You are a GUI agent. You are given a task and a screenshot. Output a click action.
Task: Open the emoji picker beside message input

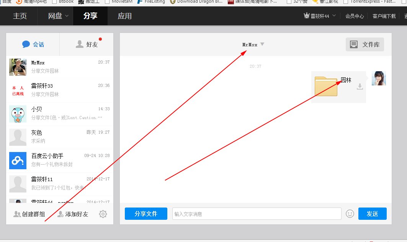(x=350, y=214)
